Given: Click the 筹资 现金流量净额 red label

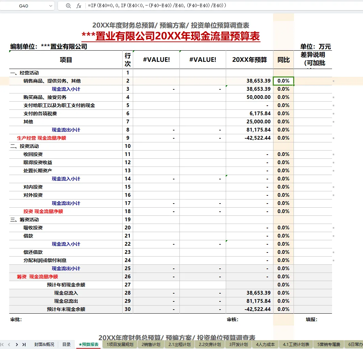Looking at the screenshot, I should 37,277.
